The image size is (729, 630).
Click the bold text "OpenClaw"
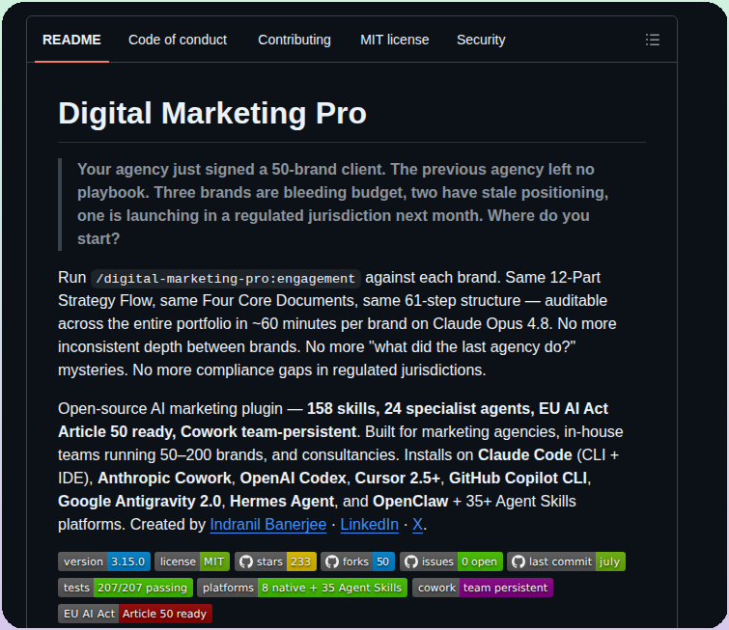tap(410, 502)
